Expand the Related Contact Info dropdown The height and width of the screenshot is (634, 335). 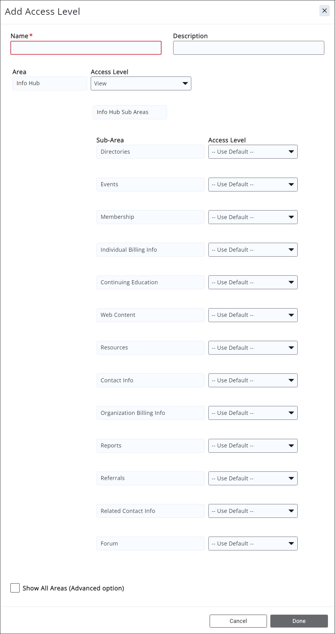click(x=253, y=511)
